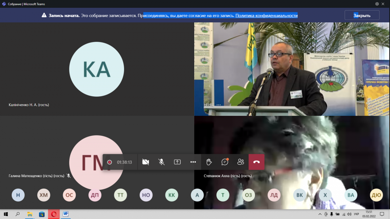390x219 pixels.
Task: Click the battery tray icon
Action: coord(338,214)
